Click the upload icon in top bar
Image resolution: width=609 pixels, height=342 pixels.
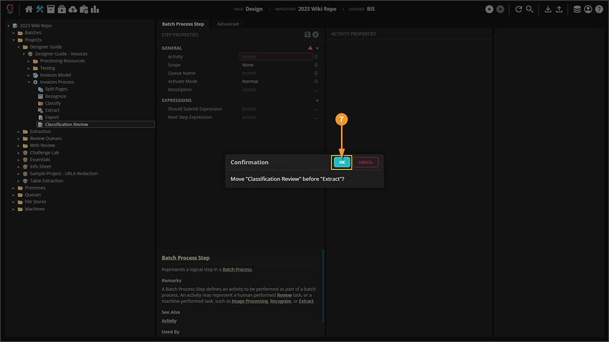tap(559, 9)
